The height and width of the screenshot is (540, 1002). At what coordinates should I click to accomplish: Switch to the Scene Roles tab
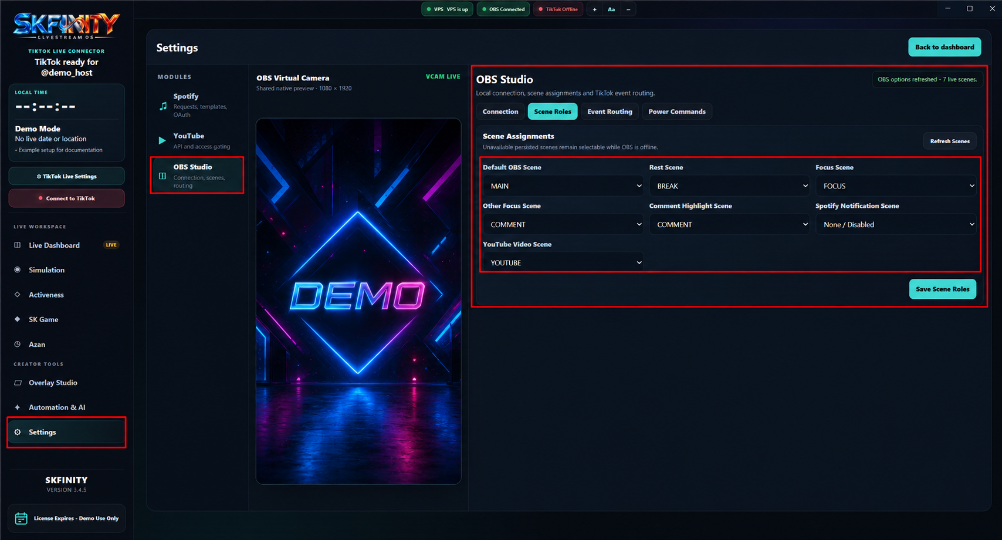(x=553, y=112)
